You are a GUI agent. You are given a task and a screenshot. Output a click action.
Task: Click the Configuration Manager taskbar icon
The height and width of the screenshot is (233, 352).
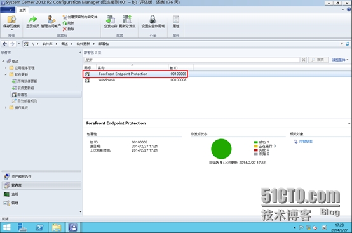point(72,227)
